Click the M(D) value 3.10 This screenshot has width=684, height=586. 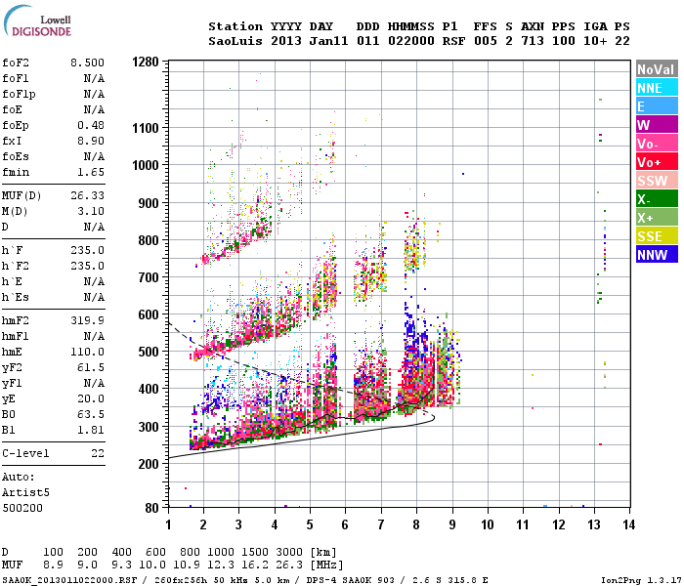point(91,211)
